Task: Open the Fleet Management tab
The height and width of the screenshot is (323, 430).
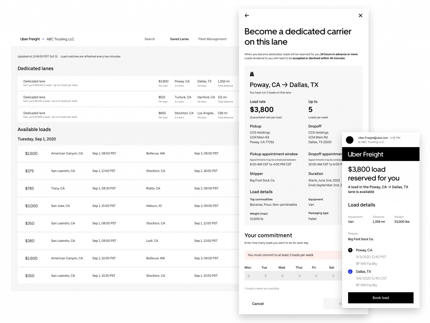Action: click(x=212, y=39)
